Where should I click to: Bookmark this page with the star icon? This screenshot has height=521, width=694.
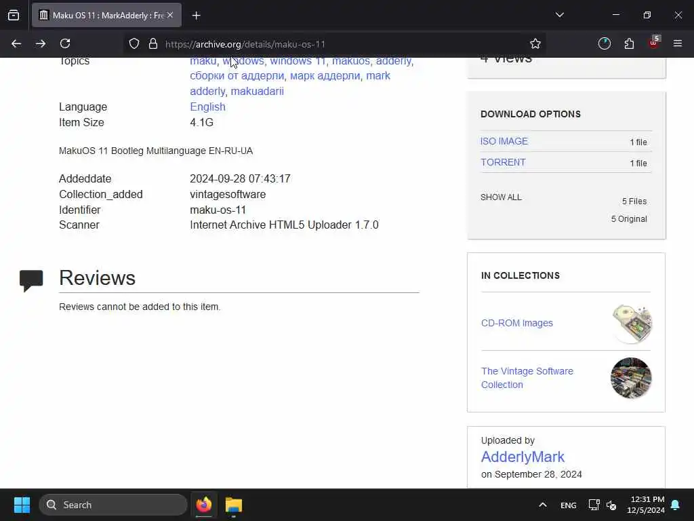point(535,44)
